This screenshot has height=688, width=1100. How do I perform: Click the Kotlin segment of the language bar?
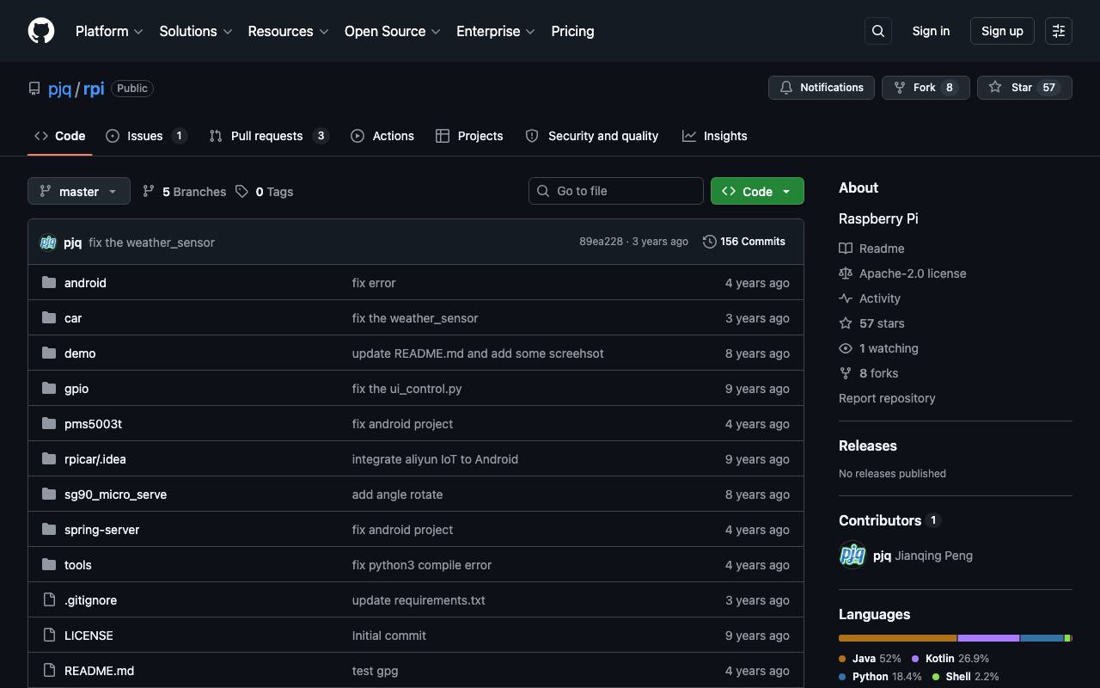[988, 638]
